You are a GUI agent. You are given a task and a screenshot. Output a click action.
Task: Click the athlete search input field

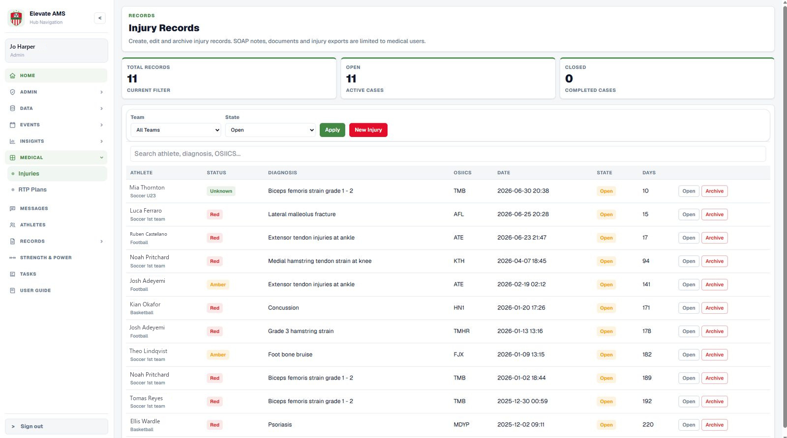[x=448, y=154]
